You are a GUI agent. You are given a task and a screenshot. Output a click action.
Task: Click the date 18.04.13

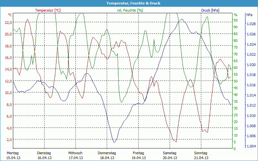click(x=107, y=158)
